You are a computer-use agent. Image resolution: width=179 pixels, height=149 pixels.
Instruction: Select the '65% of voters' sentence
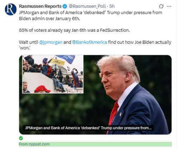74,30
